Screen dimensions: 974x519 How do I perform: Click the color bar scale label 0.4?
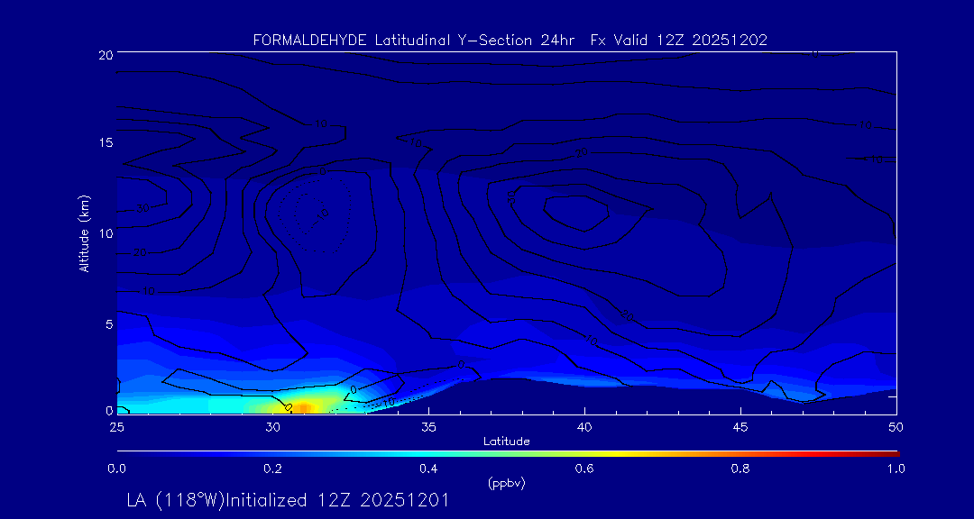[x=428, y=469]
